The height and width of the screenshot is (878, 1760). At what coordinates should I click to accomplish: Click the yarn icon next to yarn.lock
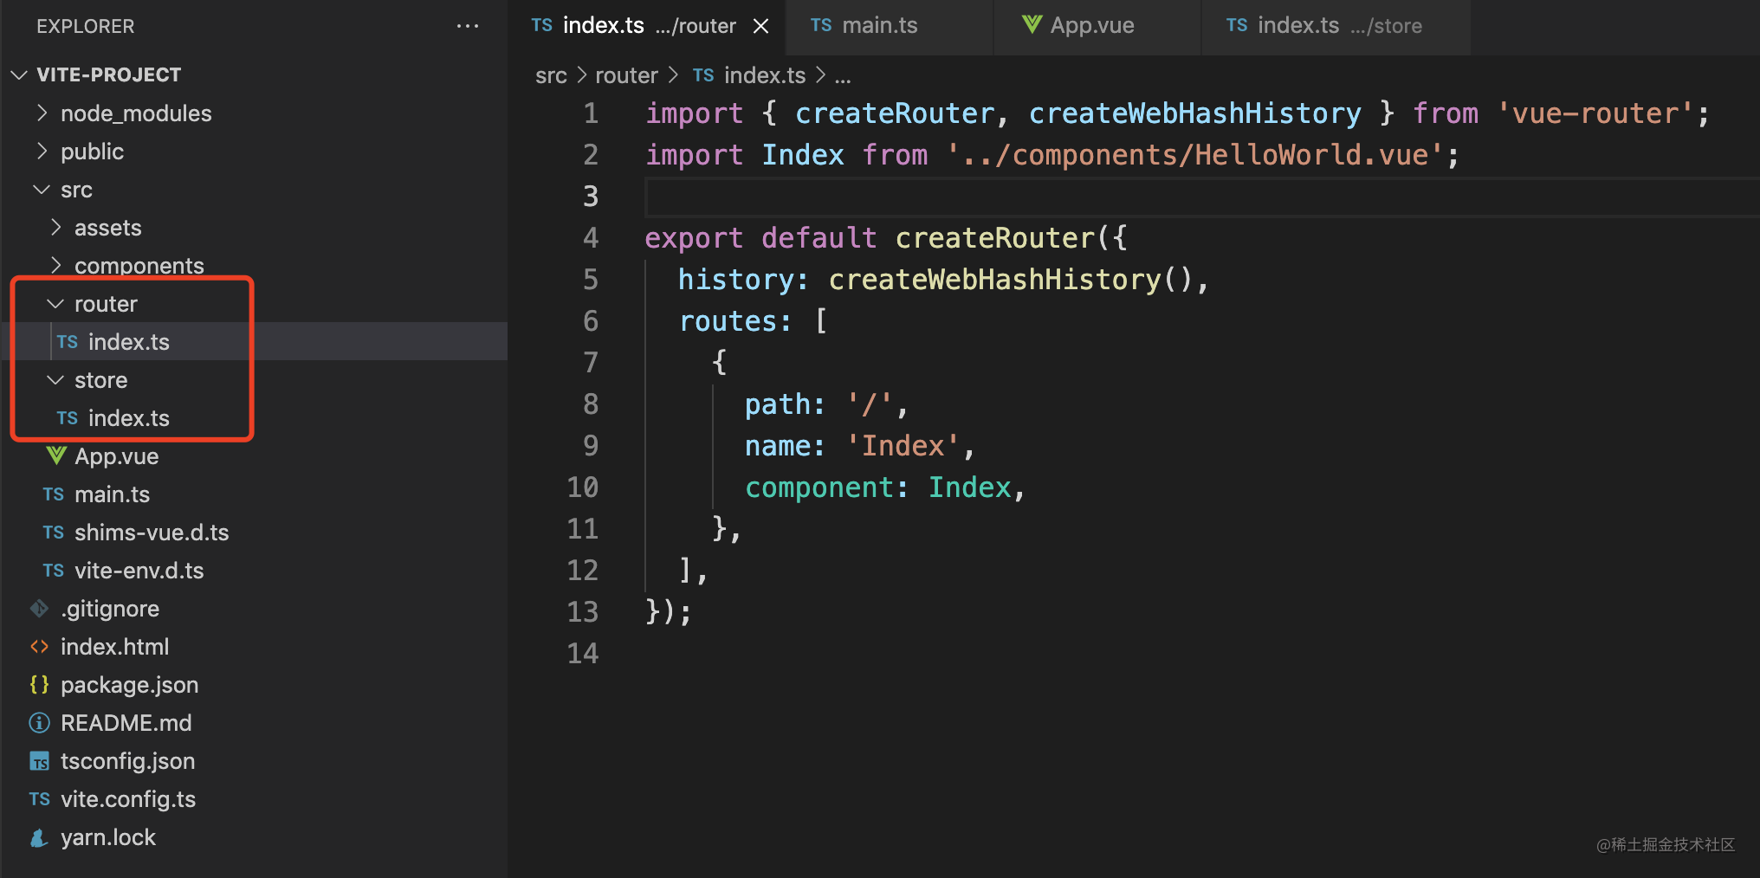pos(39,837)
